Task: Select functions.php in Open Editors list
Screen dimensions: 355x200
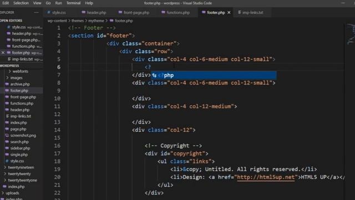Action: [22, 46]
